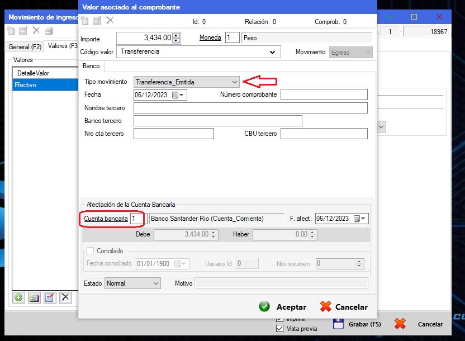Open the Fecha calendar picker

(178, 95)
